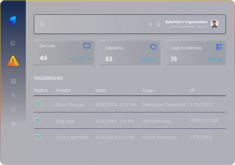Click the Last Incidences trend arrow icon
This screenshot has height=165, width=235.
point(220,60)
